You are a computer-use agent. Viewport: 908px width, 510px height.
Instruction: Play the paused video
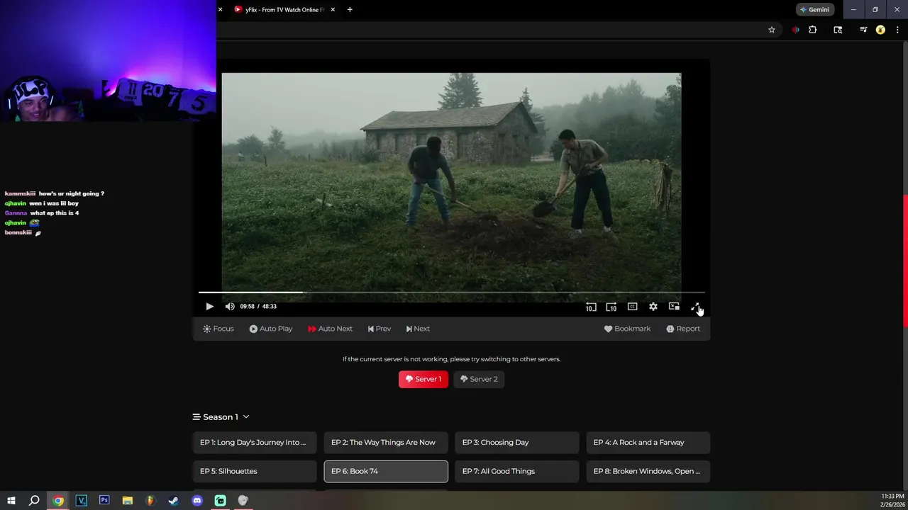(x=209, y=307)
